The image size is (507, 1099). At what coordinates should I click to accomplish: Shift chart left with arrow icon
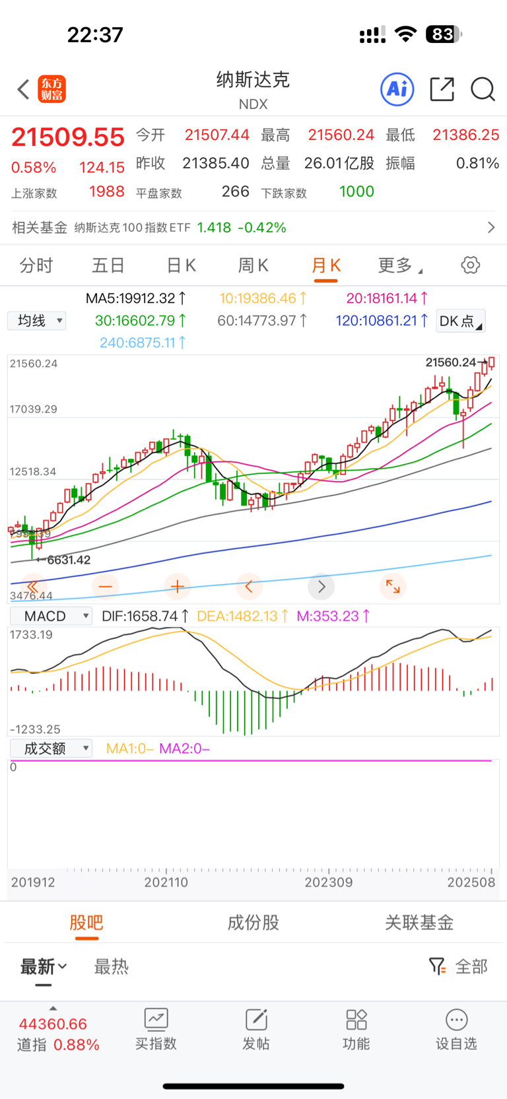[249, 586]
